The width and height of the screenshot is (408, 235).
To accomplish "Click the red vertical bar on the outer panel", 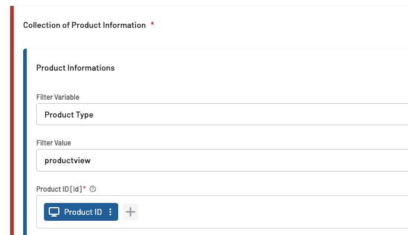I will click(12, 120).
